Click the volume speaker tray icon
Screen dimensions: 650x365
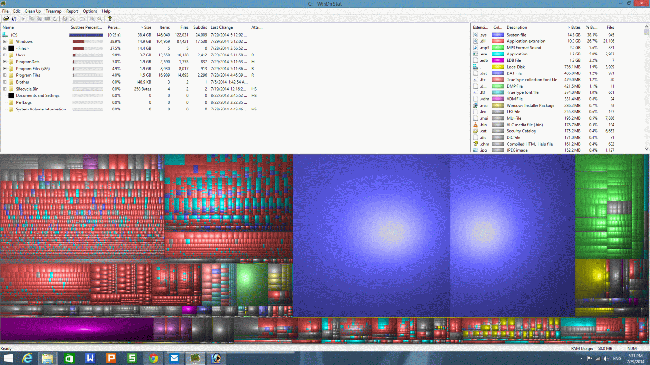(x=606, y=359)
